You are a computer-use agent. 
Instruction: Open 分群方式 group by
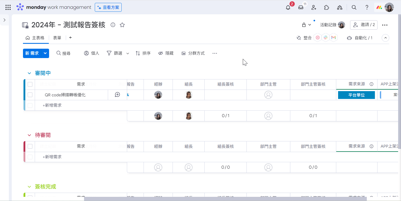(193, 53)
